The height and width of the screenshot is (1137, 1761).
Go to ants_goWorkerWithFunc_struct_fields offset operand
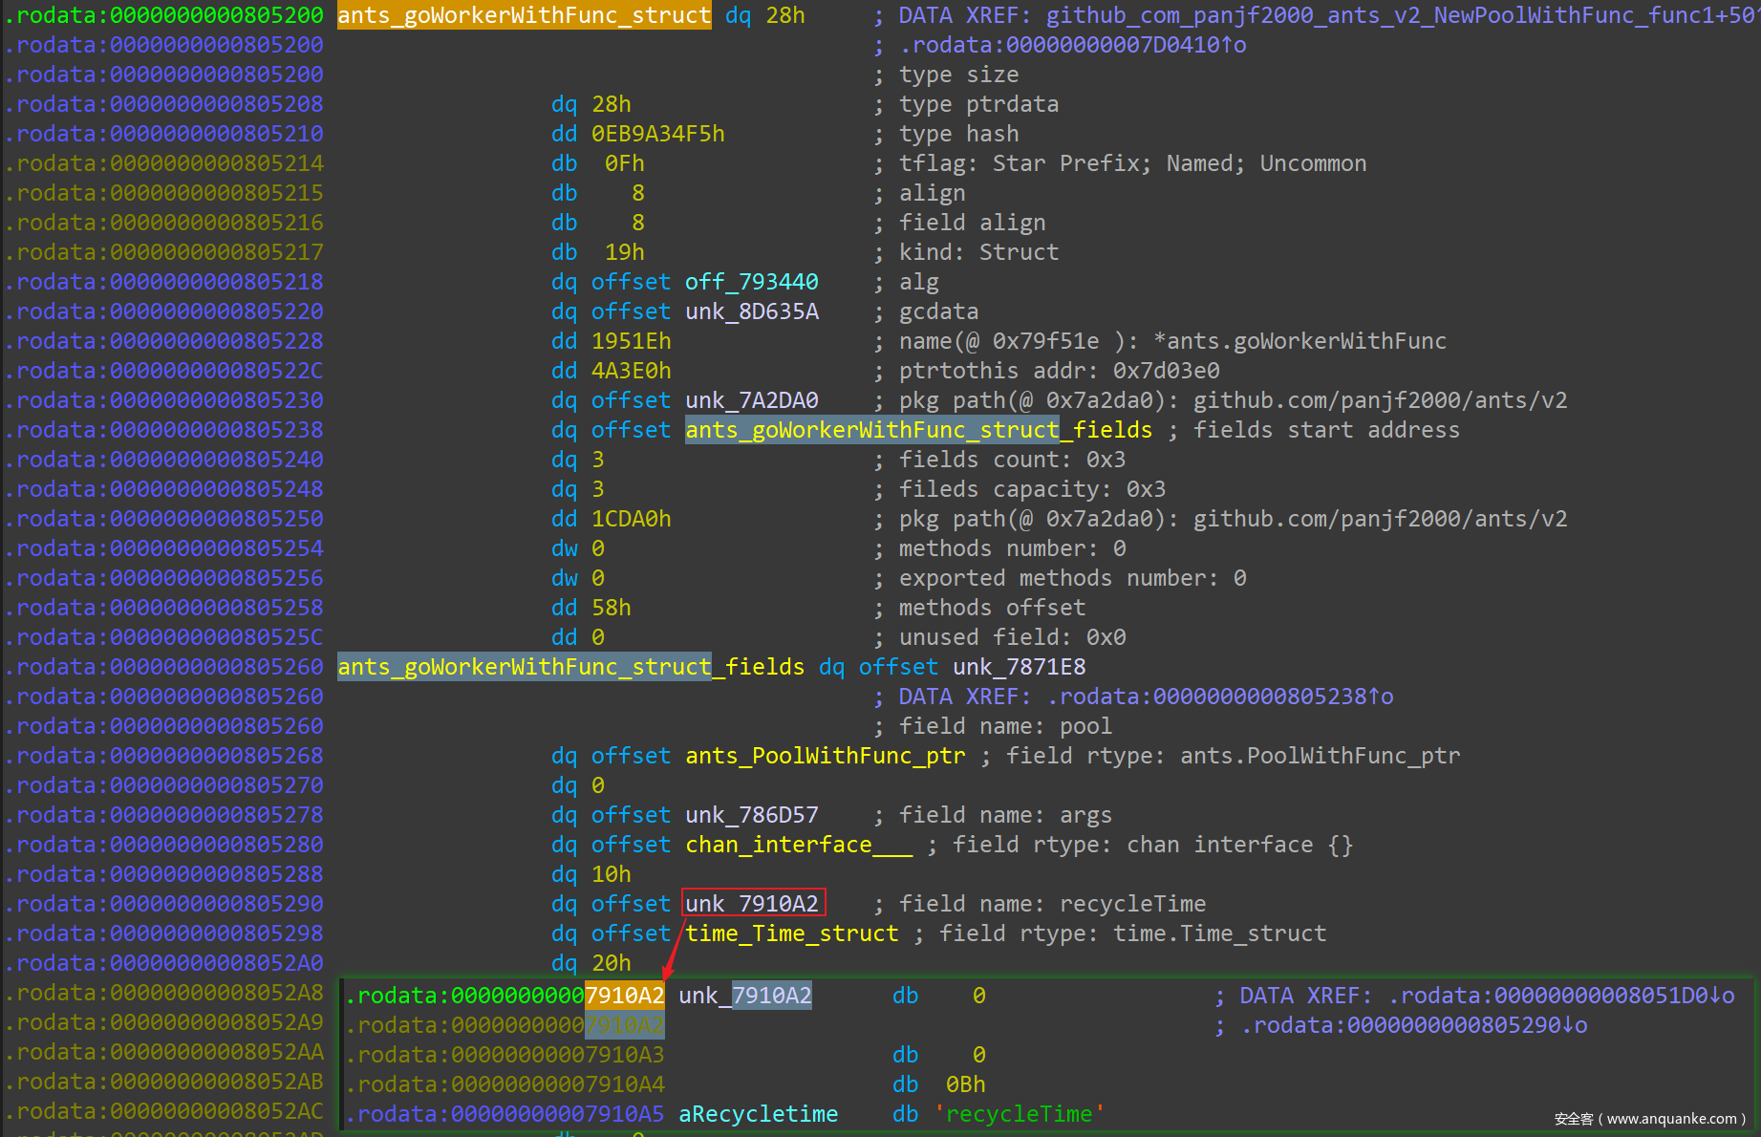(918, 430)
